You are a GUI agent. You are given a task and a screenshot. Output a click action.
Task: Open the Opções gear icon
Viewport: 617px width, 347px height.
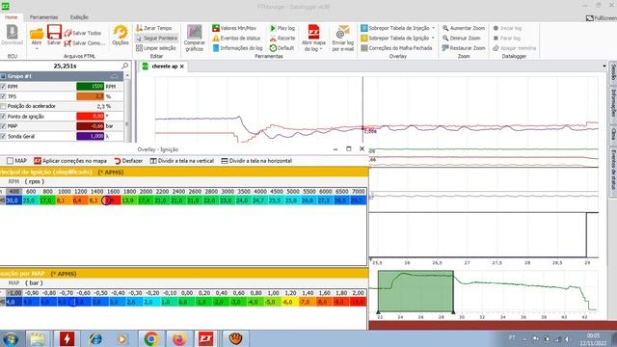[121, 35]
